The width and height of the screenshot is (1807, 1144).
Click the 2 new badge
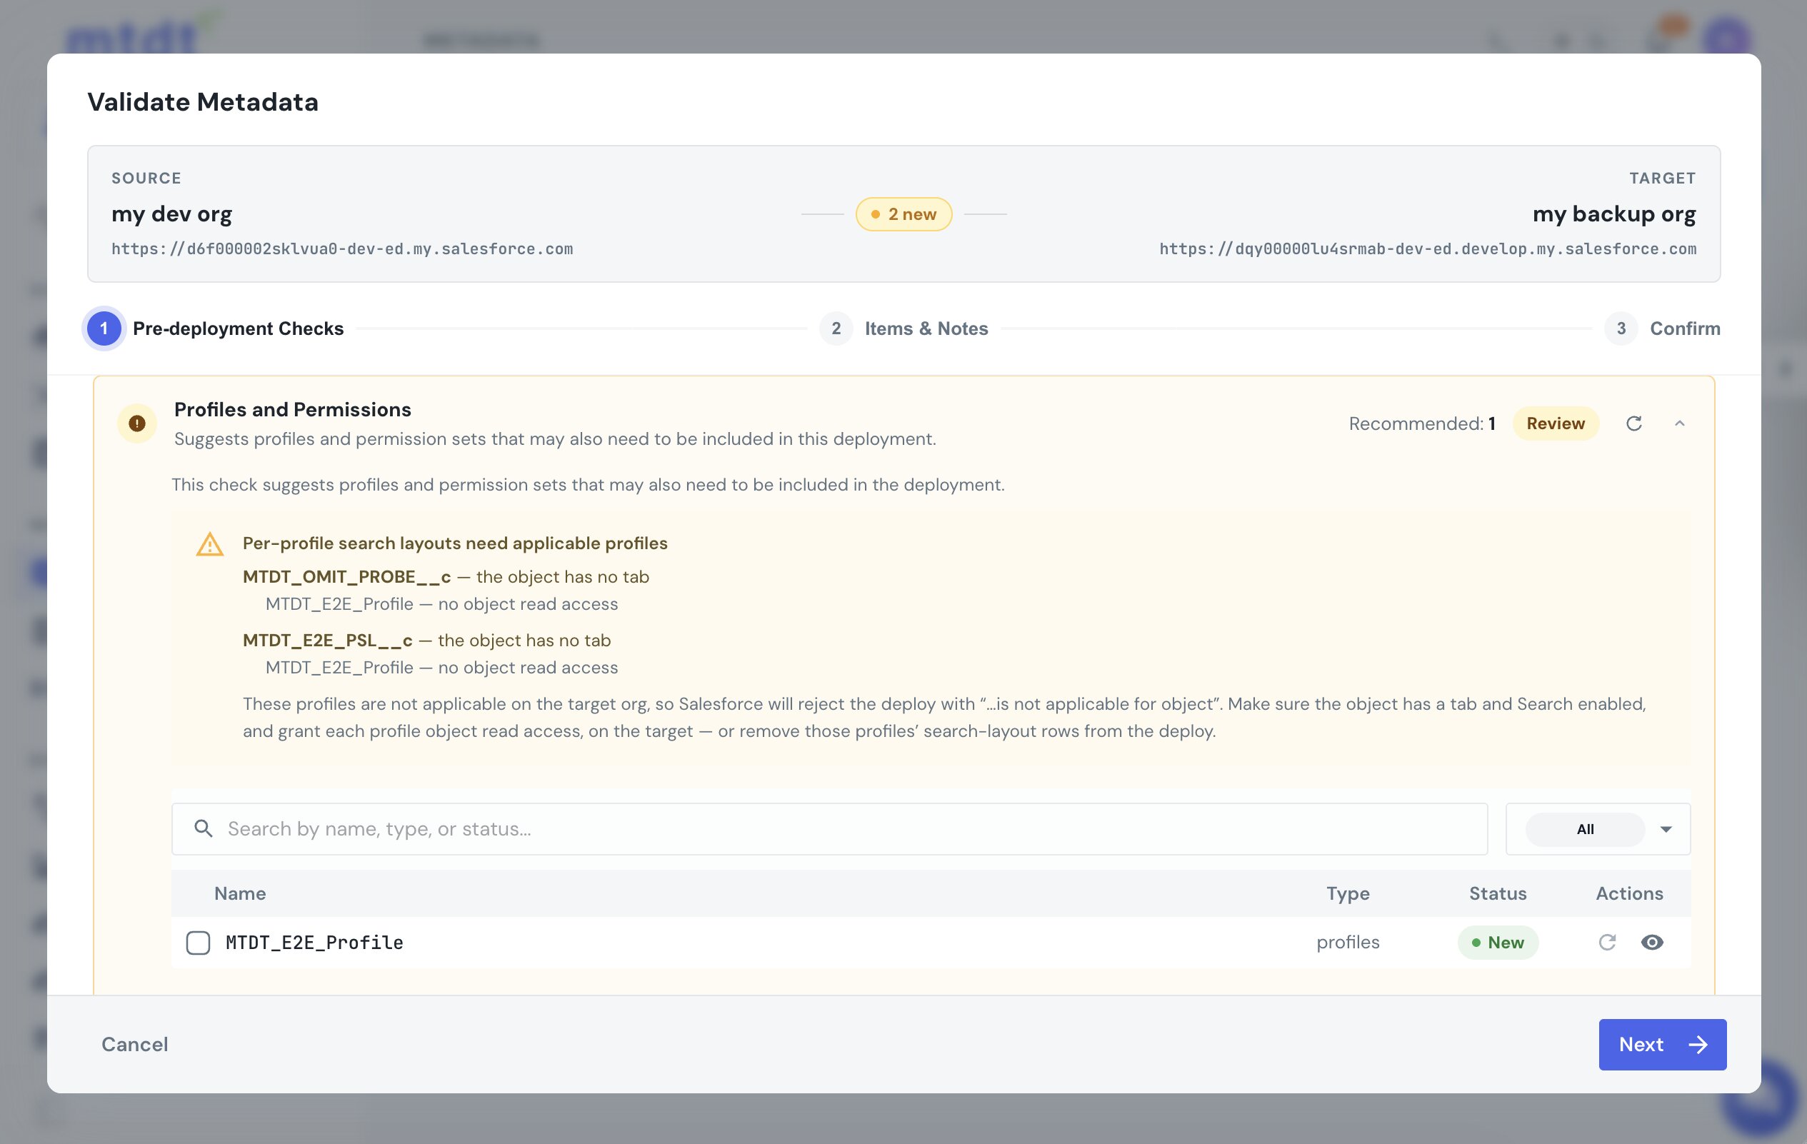click(x=903, y=214)
